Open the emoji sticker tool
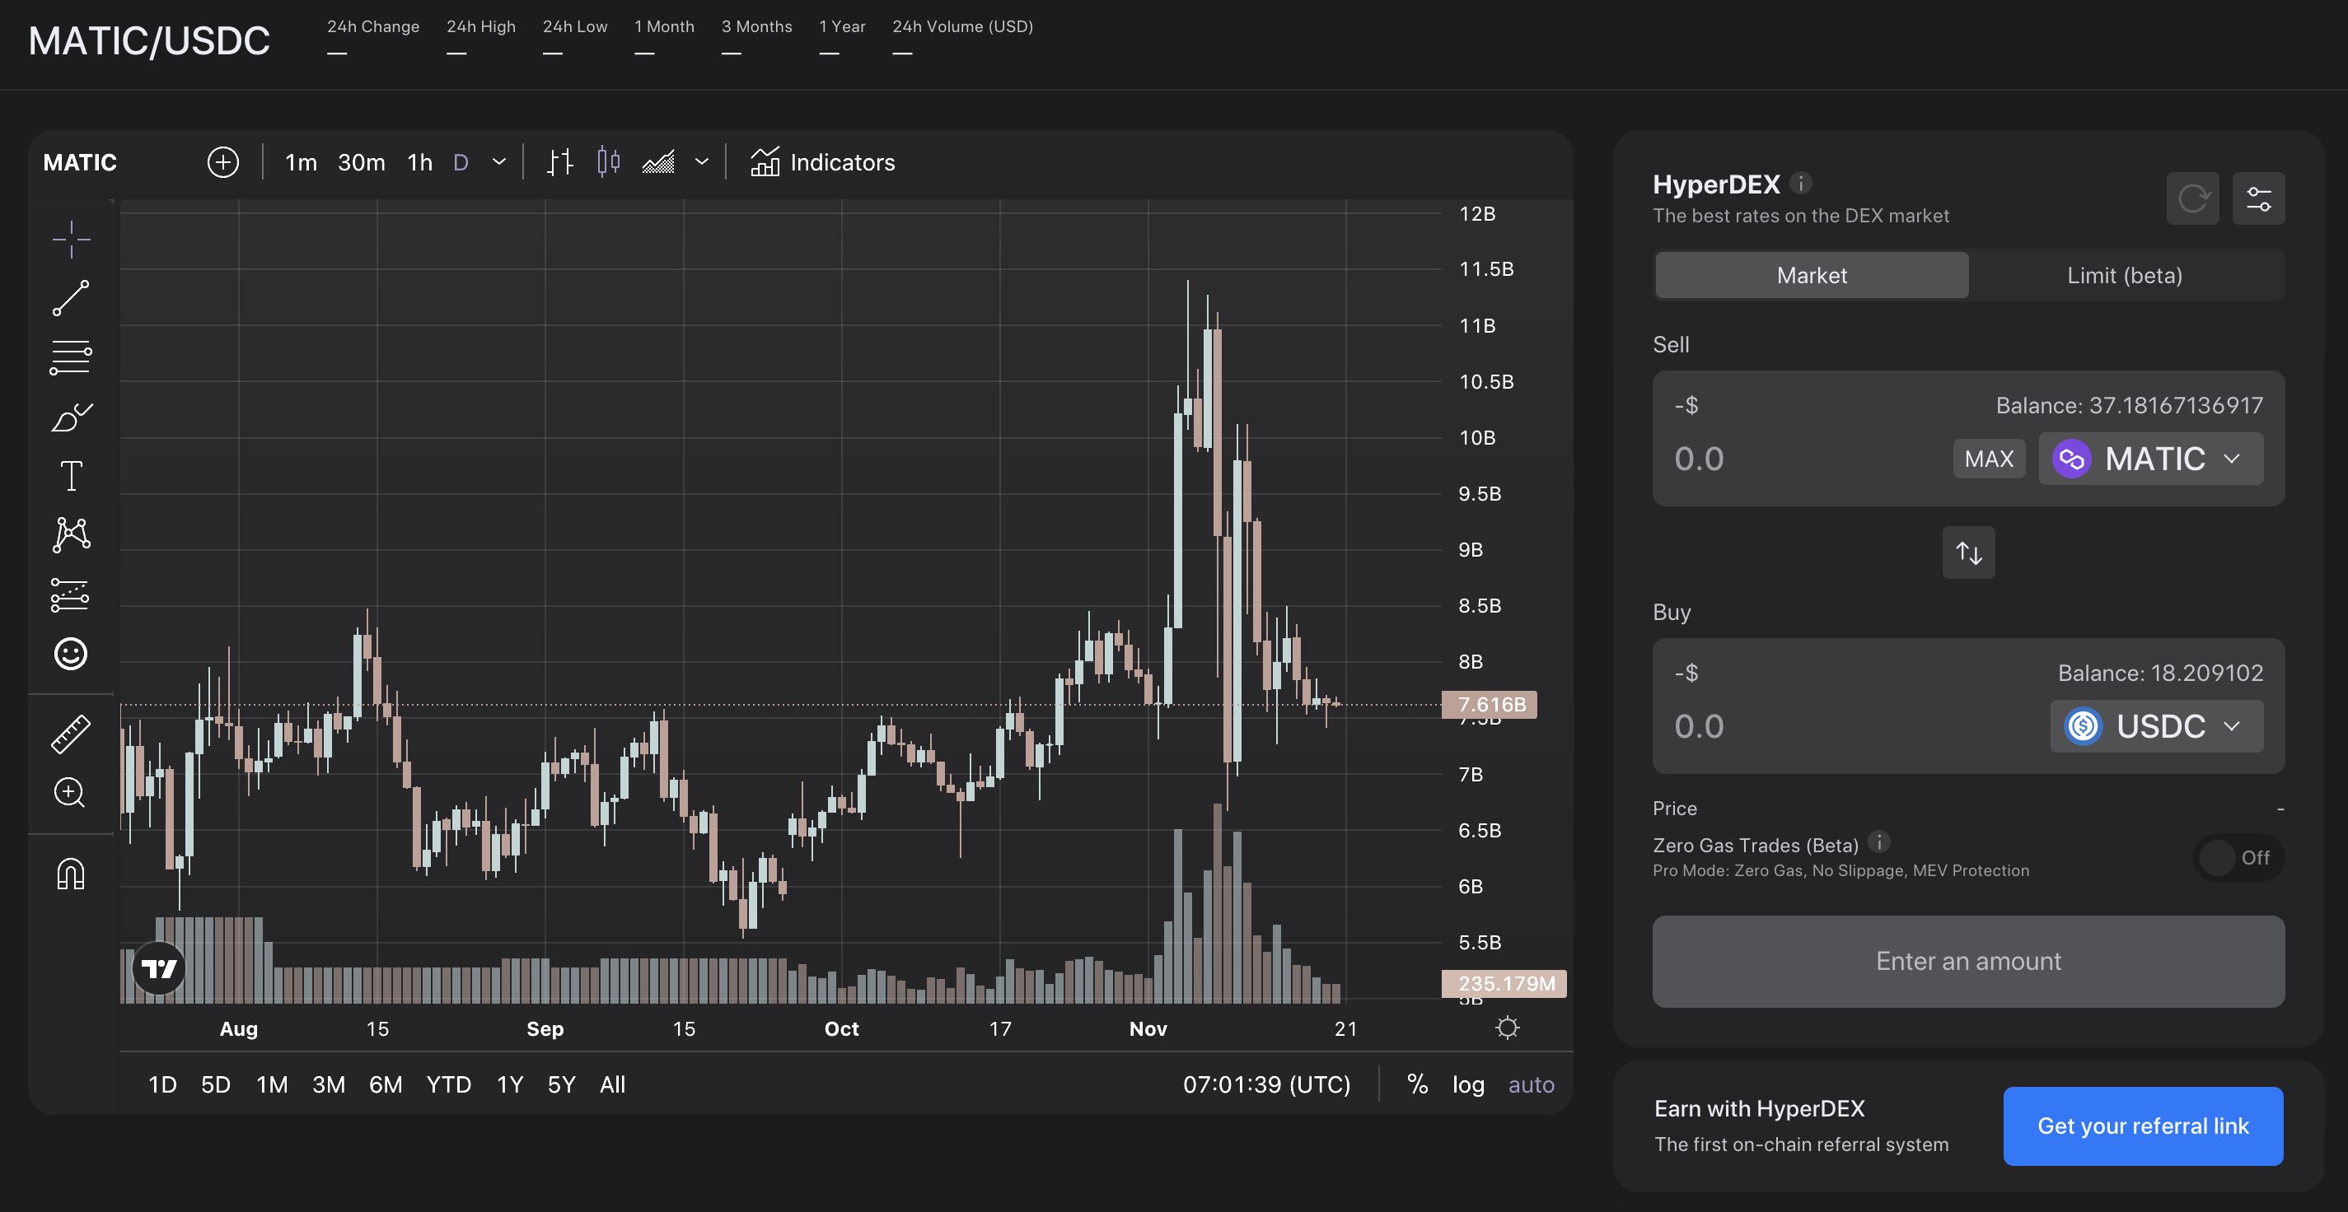Image resolution: width=2348 pixels, height=1212 pixels. [70, 654]
